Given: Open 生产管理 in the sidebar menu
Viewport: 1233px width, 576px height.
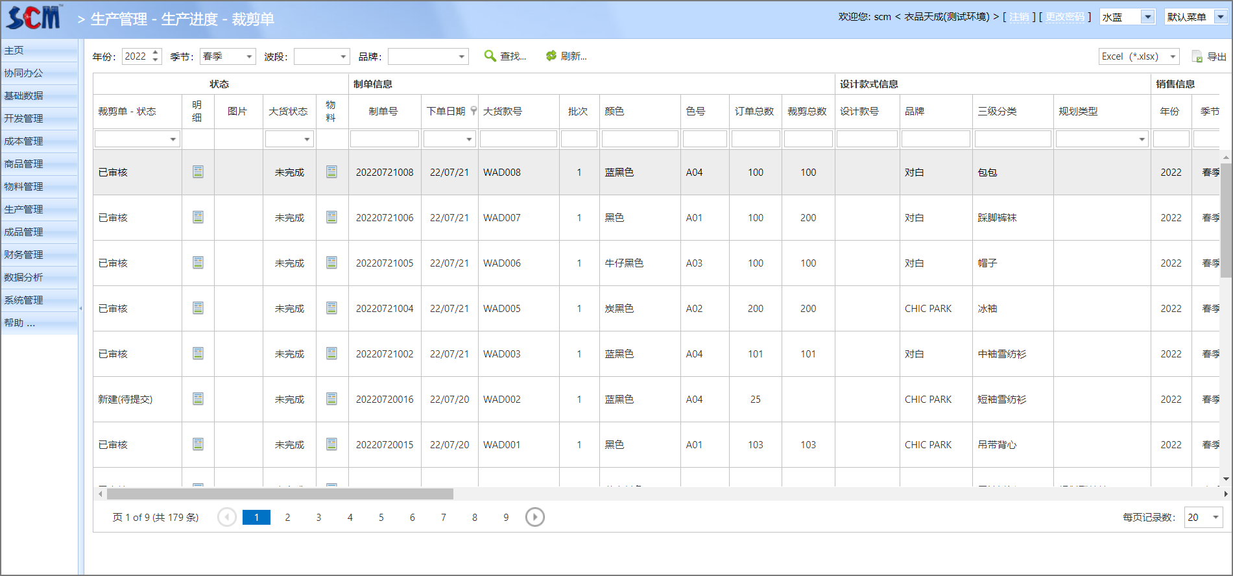Looking at the screenshot, I should click(24, 210).
